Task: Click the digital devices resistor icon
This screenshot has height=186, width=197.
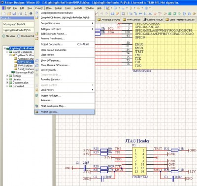Action: 131,8
